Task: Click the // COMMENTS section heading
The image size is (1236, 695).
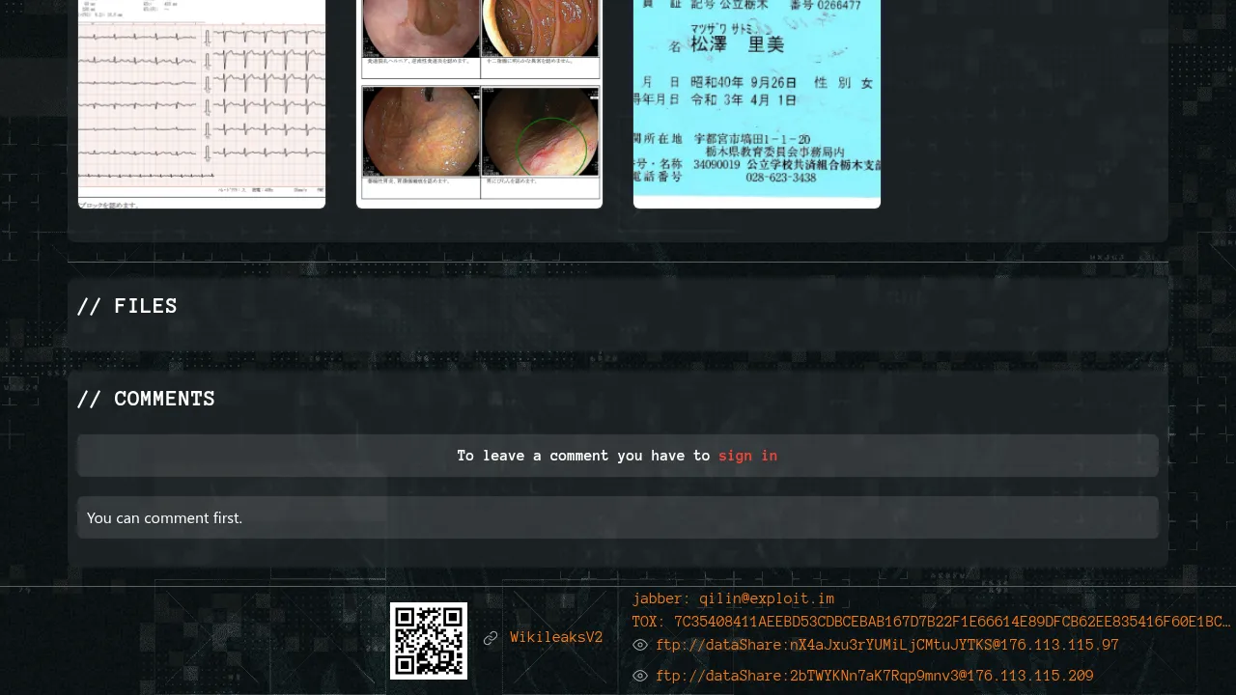Action: [x=146, y=399]
